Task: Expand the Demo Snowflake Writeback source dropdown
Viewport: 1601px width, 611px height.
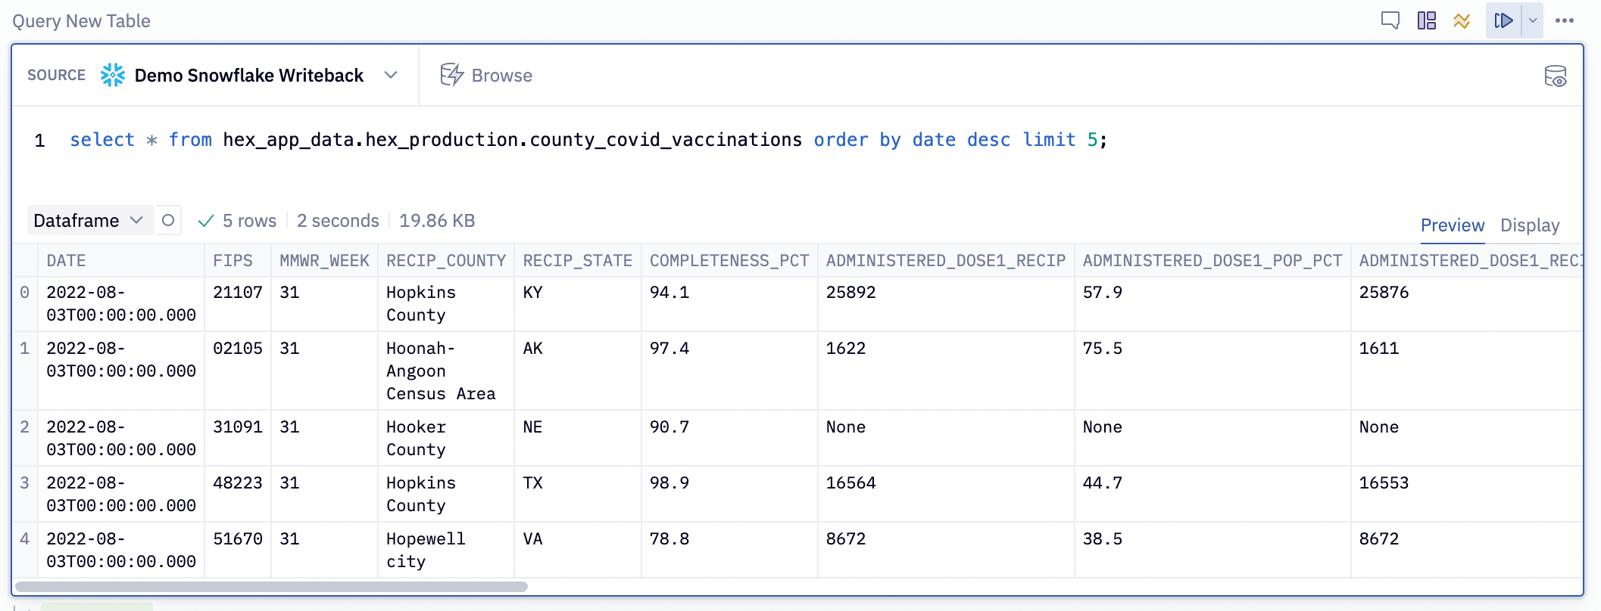Action: pos(391,75)
